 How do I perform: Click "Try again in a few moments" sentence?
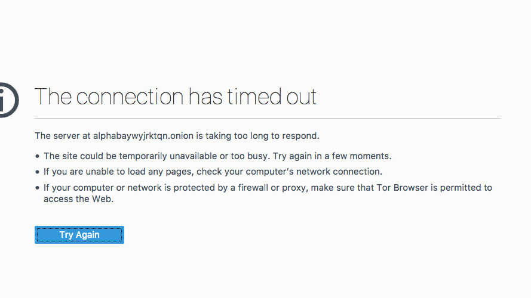click(x=332, y=156)
